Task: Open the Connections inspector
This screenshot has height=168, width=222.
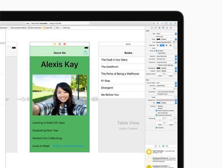Action: (x=171, y=28)
